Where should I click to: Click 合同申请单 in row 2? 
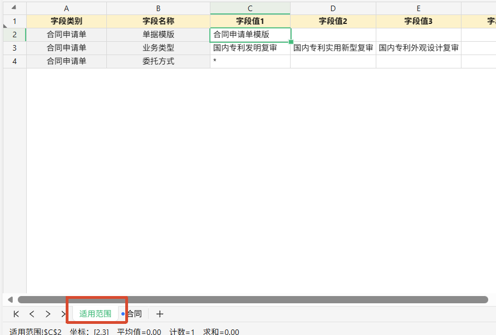click(66, 35)
